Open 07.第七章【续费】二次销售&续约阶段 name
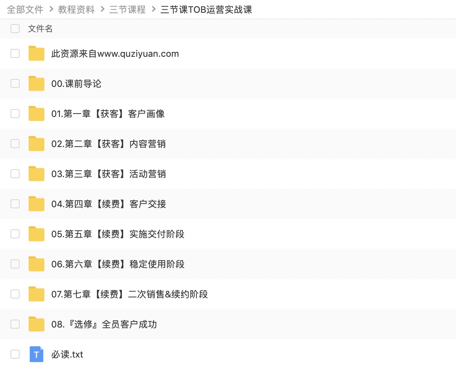456x379 pixels. click(129, 294)
